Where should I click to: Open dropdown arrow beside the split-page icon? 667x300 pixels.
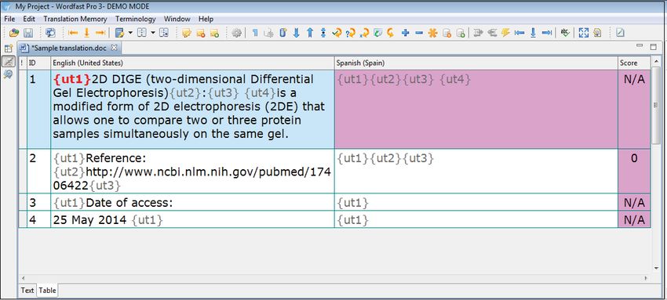coord(153,33)
